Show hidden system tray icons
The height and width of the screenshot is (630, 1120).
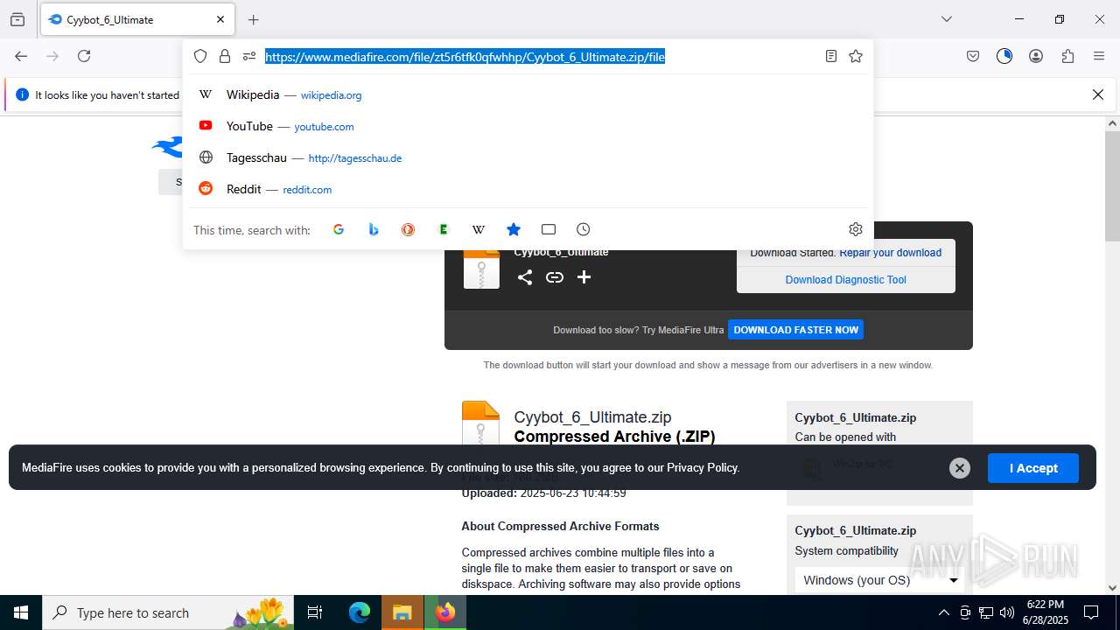pyautogui.click(x=943, y=612)
